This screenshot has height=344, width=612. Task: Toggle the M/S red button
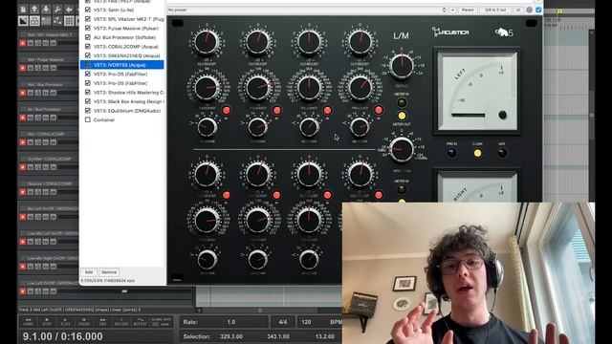click(502, 153)
